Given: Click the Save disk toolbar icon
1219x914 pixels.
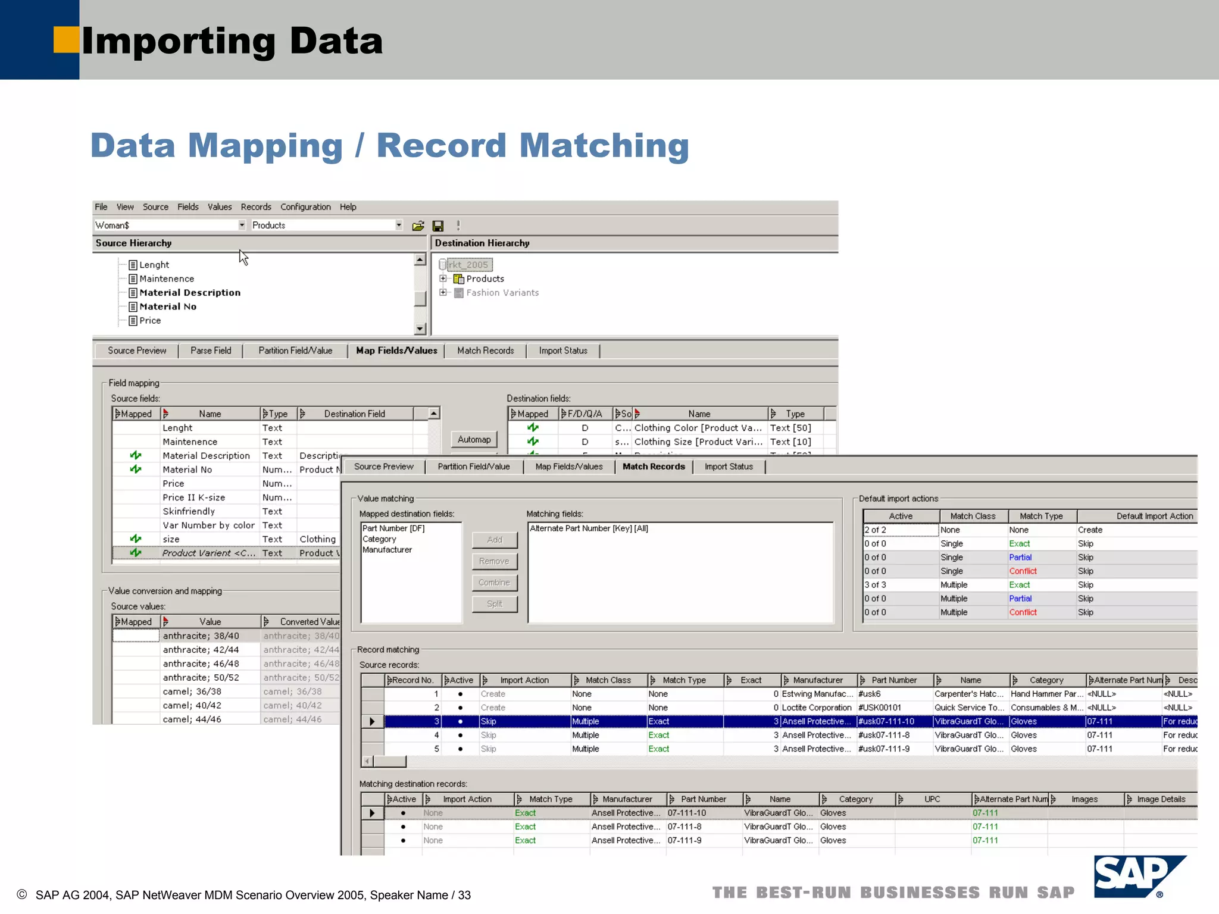Looking at the screenshot, I should (x=438, y=226).
